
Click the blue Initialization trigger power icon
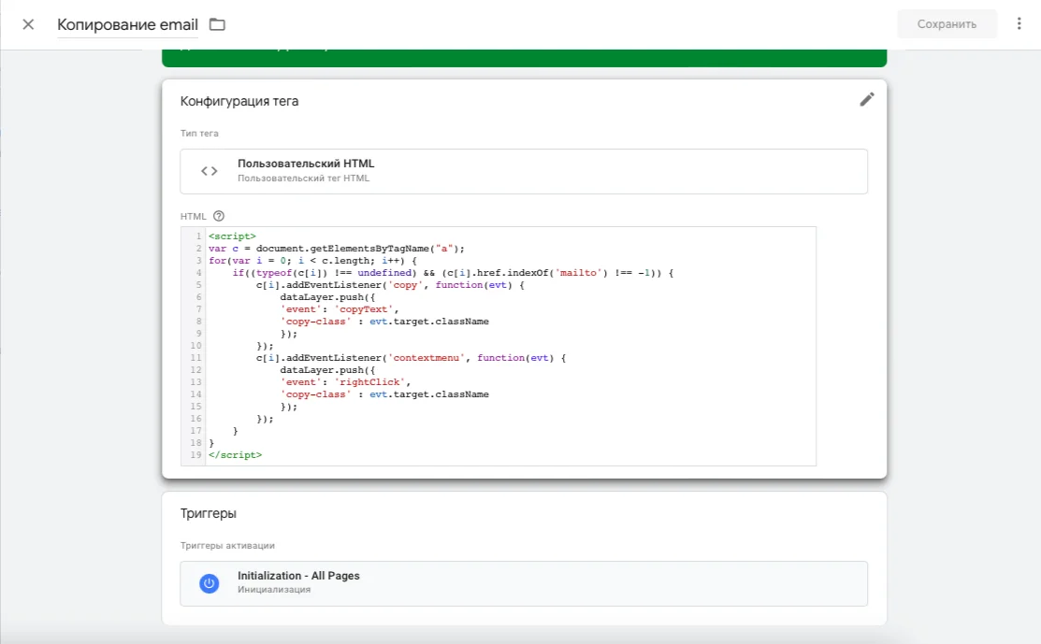tap(210, 583)
